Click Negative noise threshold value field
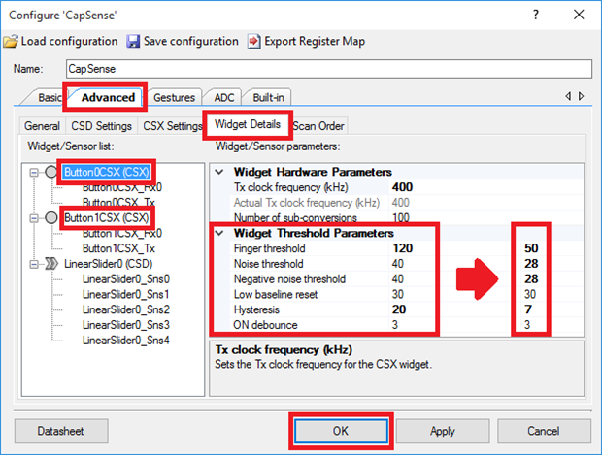The width and height of the screenshot is (602, 455). [398, 278]
